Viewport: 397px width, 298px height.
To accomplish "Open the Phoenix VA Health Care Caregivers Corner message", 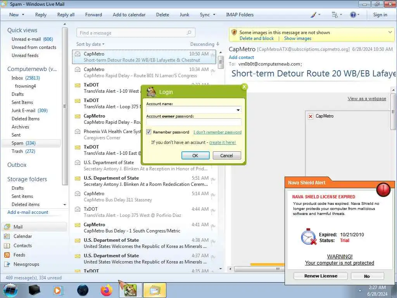I will pos(107,135).
